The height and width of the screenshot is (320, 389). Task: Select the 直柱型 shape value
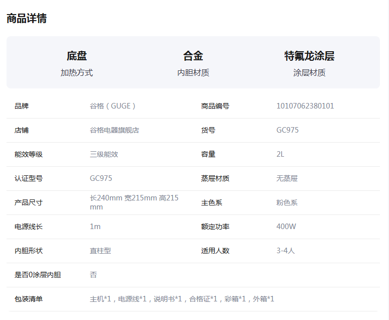coord(100,251)
